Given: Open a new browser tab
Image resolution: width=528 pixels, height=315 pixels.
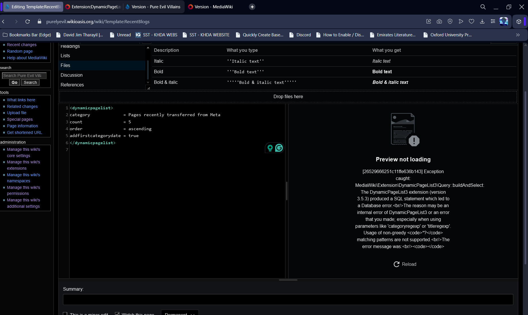Looking at the screenshot, I should coord(252,7).
